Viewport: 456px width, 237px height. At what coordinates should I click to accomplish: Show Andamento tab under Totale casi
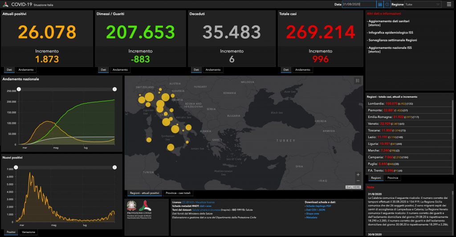pos(303,70)
